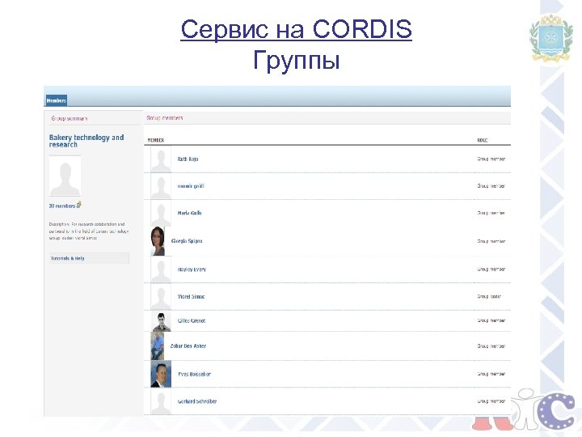This screenshot has height=437, width=582.
Task: Click Giorgia Spigno's Group member role
Action: (x=491, y=241)
